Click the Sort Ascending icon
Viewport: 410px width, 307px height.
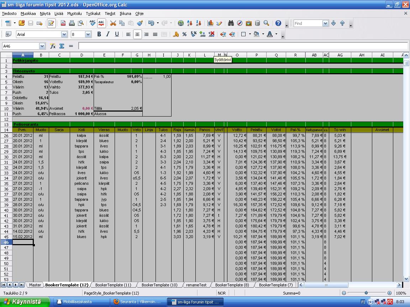[190, 23]
